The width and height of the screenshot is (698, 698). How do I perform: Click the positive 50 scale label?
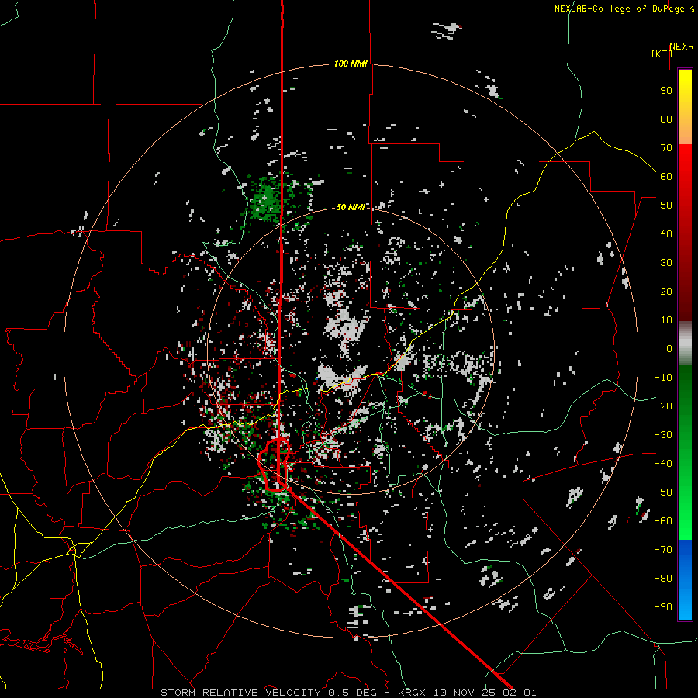[x=666, y=206]
